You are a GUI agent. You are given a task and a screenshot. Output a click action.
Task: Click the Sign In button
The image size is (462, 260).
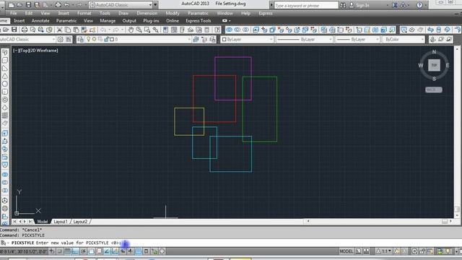click(359, 5)
